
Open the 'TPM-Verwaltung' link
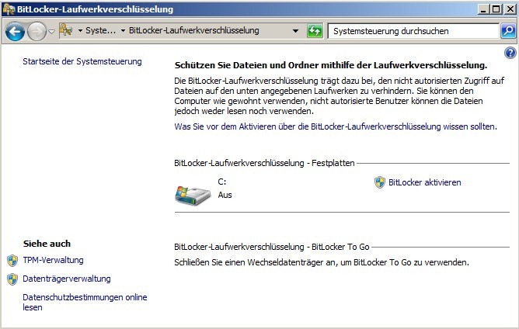pos(53,260)
